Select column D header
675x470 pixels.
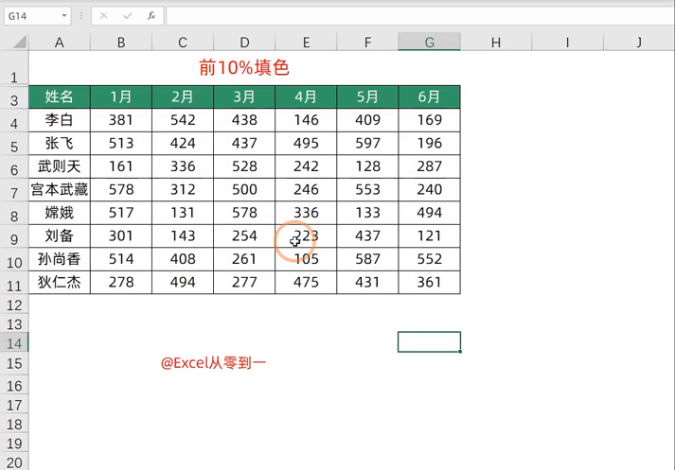point(244,43)
